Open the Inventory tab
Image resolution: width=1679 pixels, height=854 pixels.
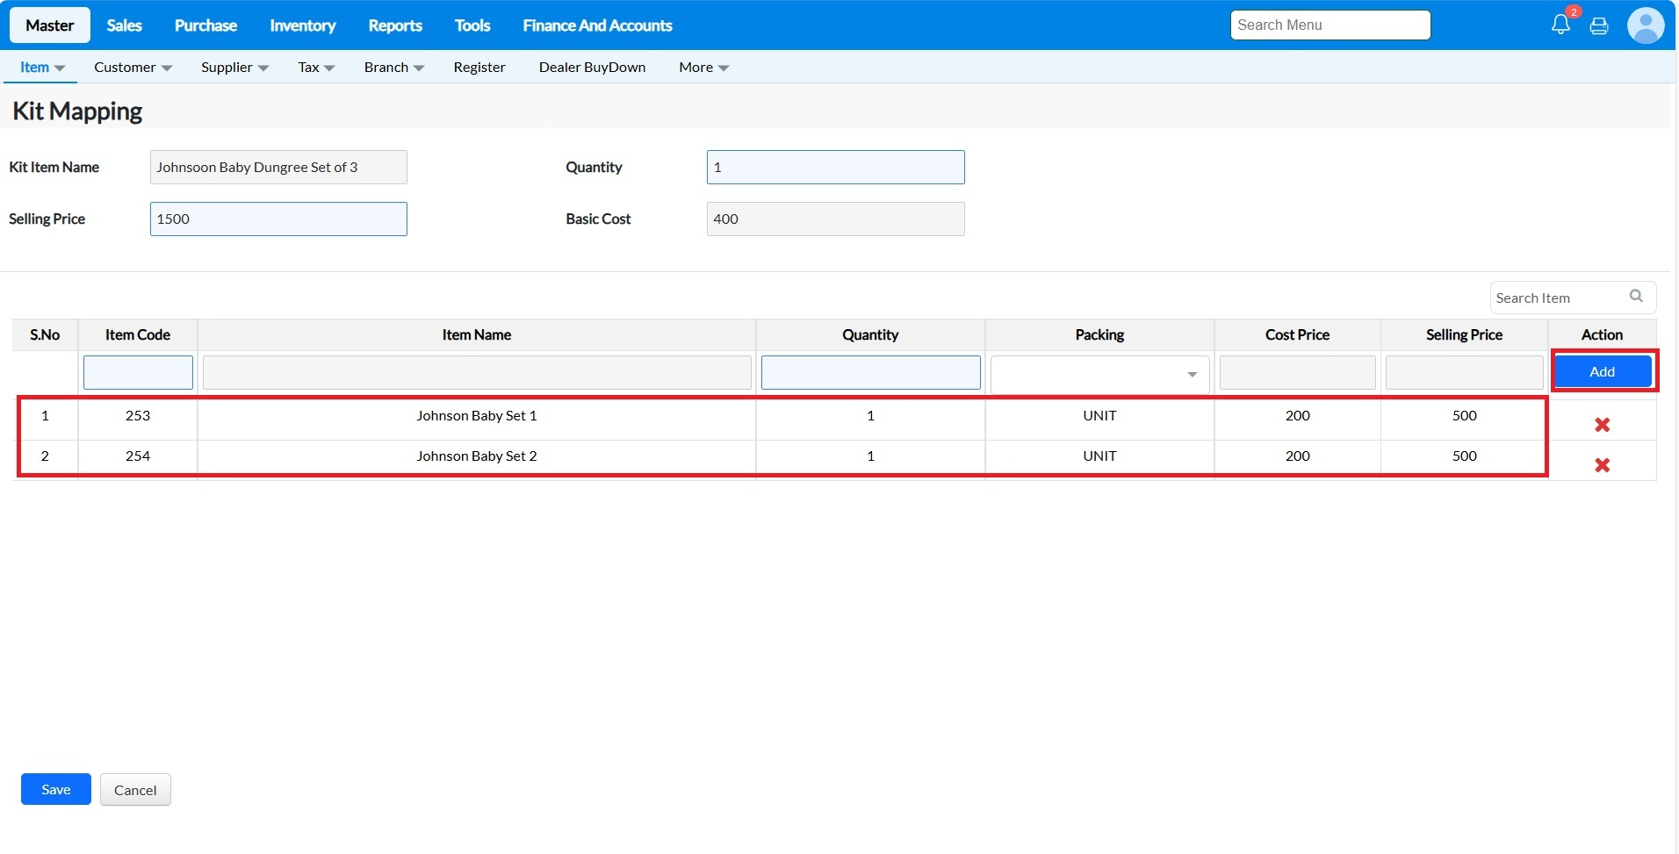tap(302, 25)
